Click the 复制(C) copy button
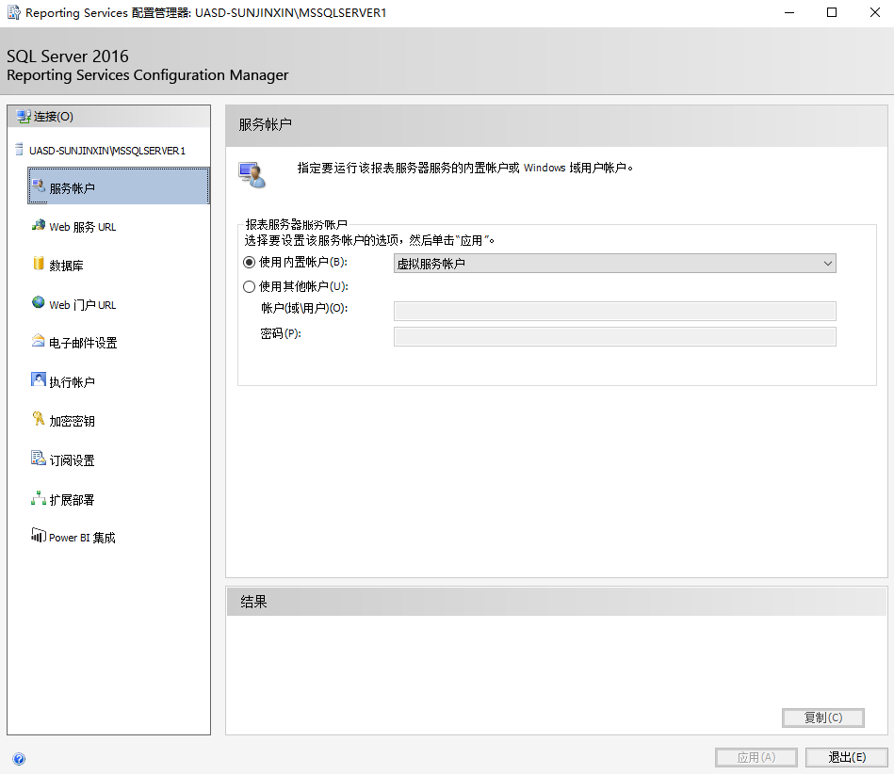 [822, 718]
